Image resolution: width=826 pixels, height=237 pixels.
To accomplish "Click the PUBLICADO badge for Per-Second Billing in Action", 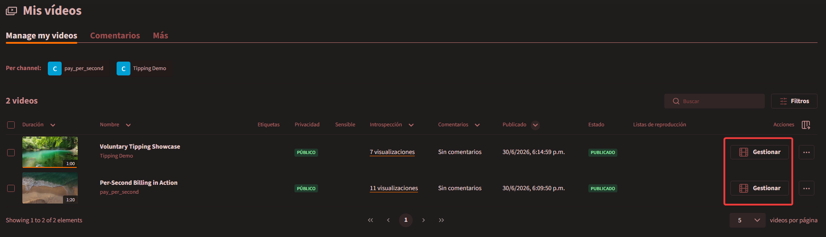I will click(x=603, y=189).
